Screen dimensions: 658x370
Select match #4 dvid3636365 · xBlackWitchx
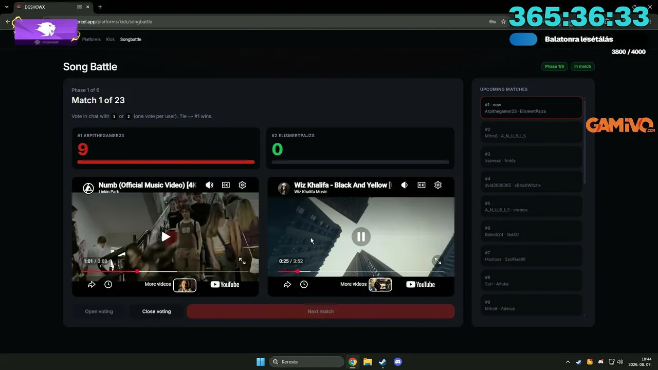click(532, 182)
